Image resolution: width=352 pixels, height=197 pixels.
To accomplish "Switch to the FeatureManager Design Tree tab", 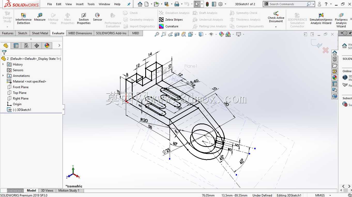I will click(x=6, y=46).
